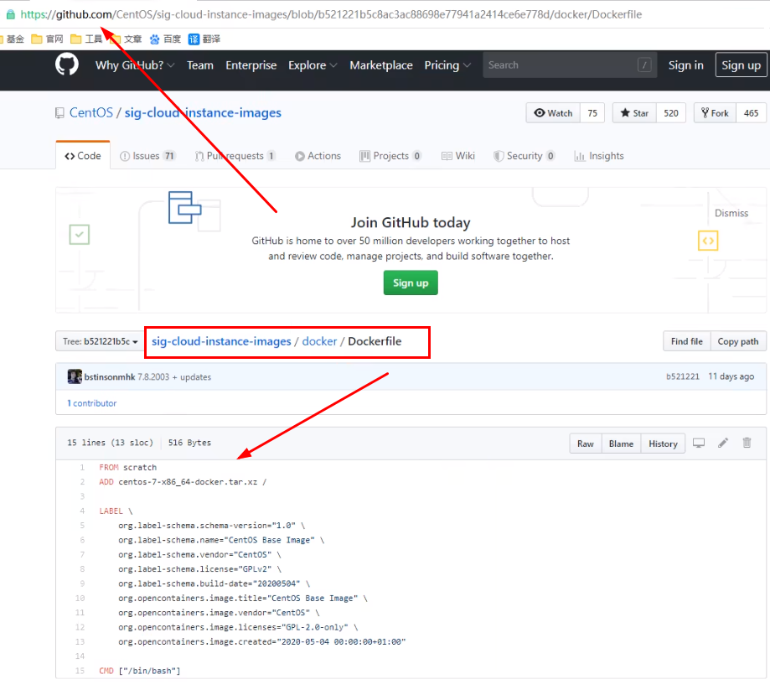The height and width of the screenshot is (695, 770).
Task: Watch the repository
Action: (553, 113)
